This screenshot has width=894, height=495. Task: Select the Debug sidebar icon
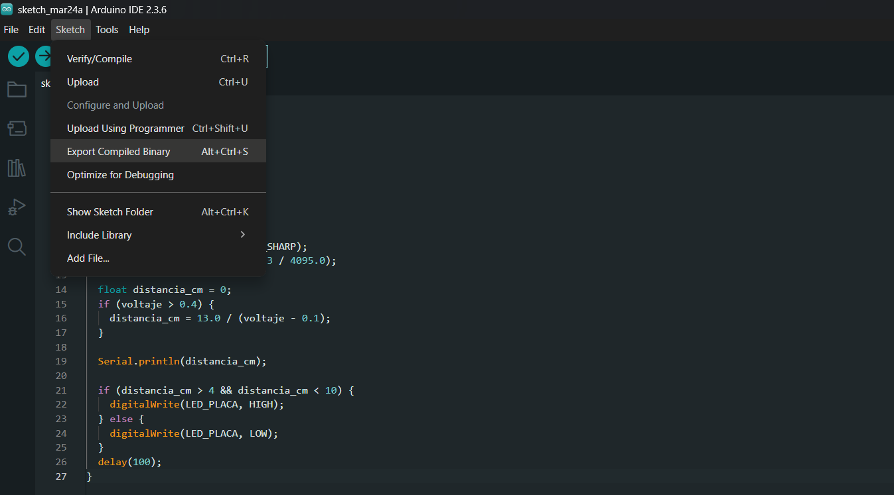click(17, 207)
